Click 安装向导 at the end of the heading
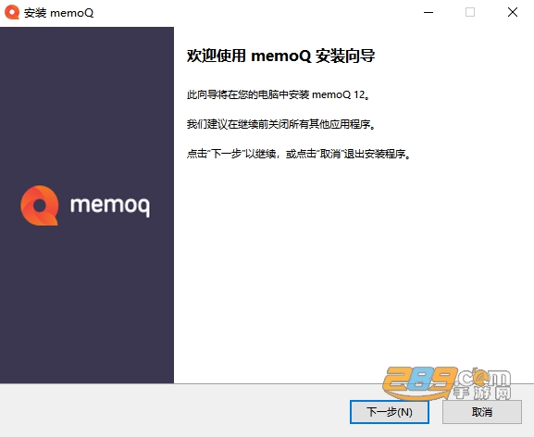 point(345,56)
